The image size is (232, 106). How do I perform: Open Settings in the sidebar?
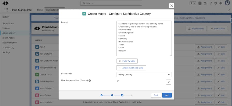click(x=6, y=52)
